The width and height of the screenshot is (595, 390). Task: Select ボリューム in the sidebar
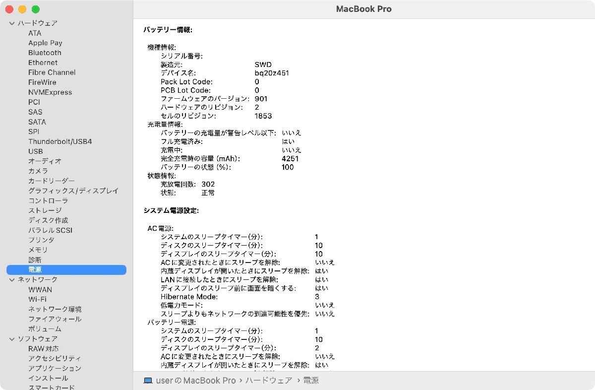45,329
